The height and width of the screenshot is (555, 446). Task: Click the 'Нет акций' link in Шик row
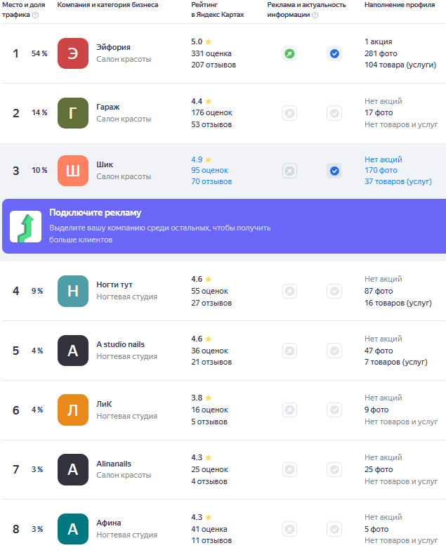point(383,159)
